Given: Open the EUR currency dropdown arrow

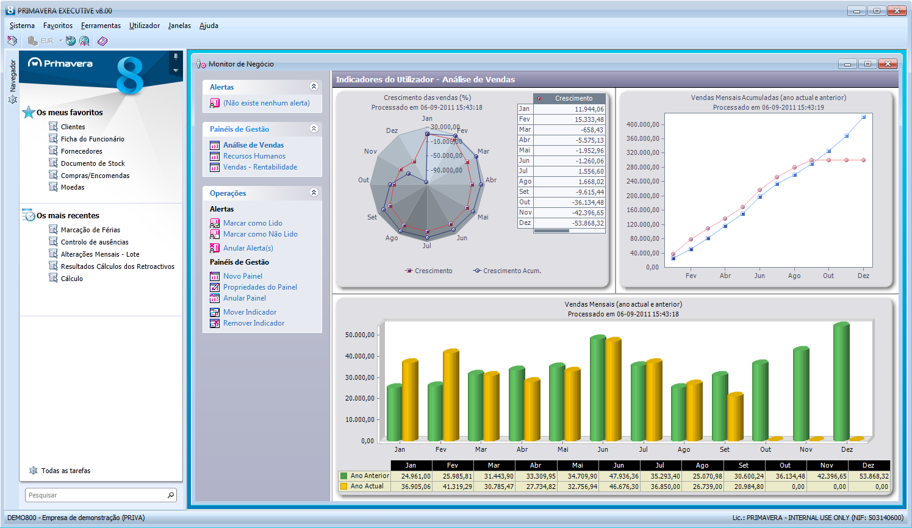Looking at the screenshot, I should click(x=60, y=41).
